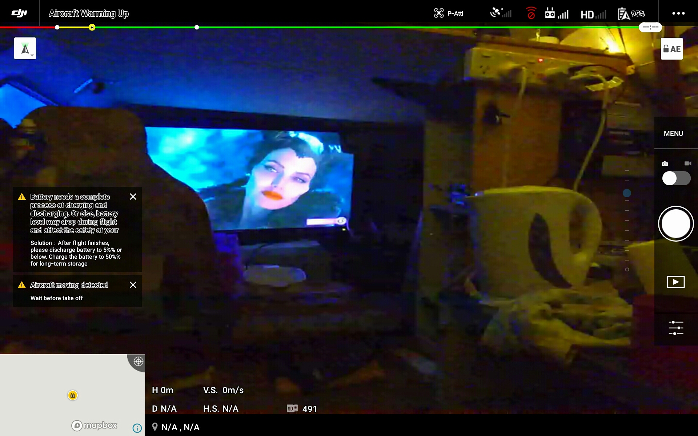Viewport: 698px width, 436px height.
Task: Tap the round shutter capture button
Action: pyautogui.click(x=676, y=224)
